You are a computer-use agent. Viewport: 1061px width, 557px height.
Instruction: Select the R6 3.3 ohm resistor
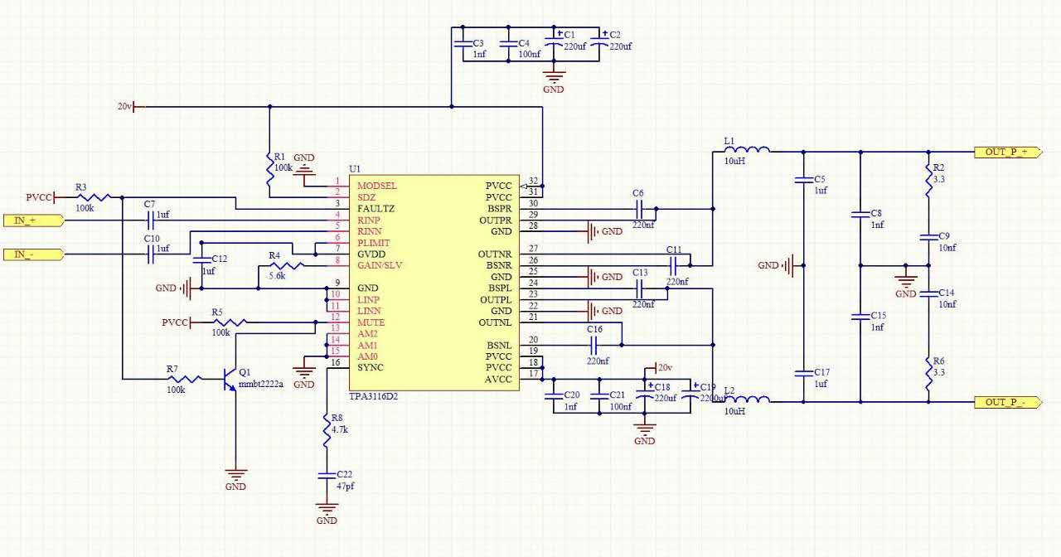[x=928, y=373]
